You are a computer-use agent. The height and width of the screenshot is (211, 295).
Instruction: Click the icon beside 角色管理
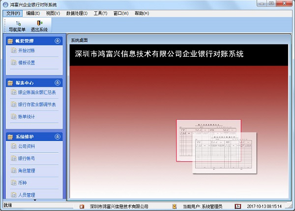(14, 171)
